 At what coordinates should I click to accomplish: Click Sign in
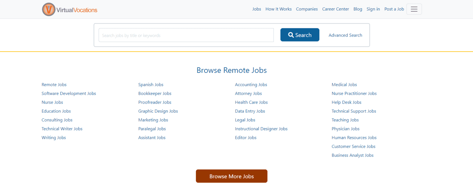(x=373, y=9)
